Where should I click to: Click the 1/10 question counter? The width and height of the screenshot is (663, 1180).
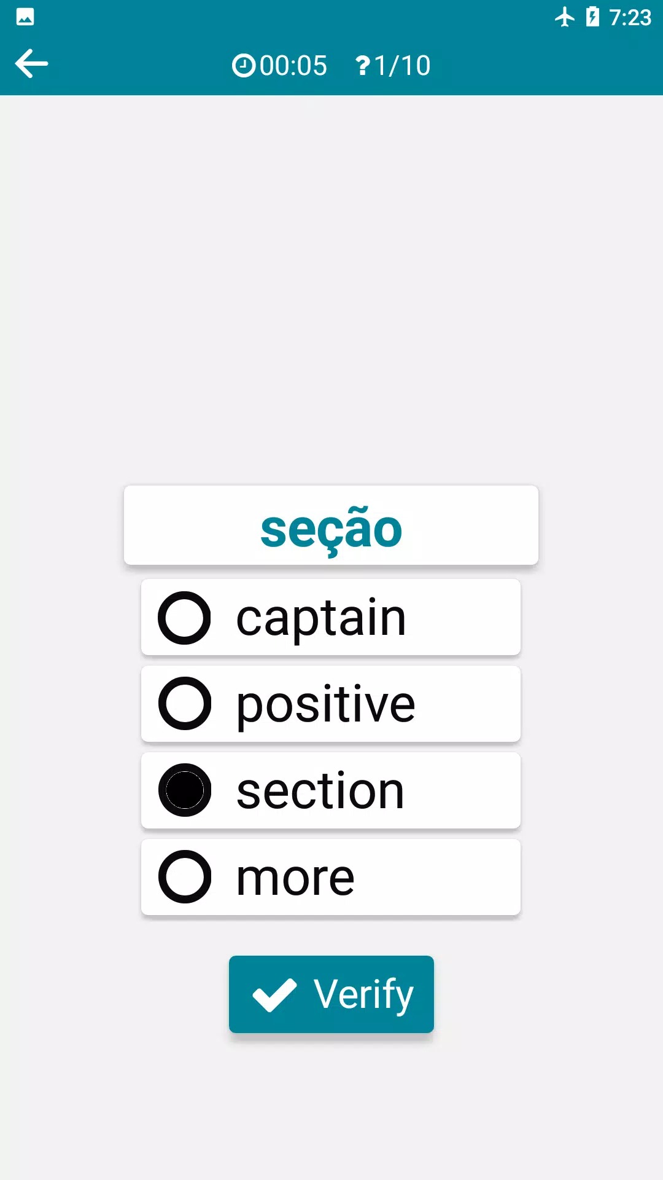(x=403, y=66)
